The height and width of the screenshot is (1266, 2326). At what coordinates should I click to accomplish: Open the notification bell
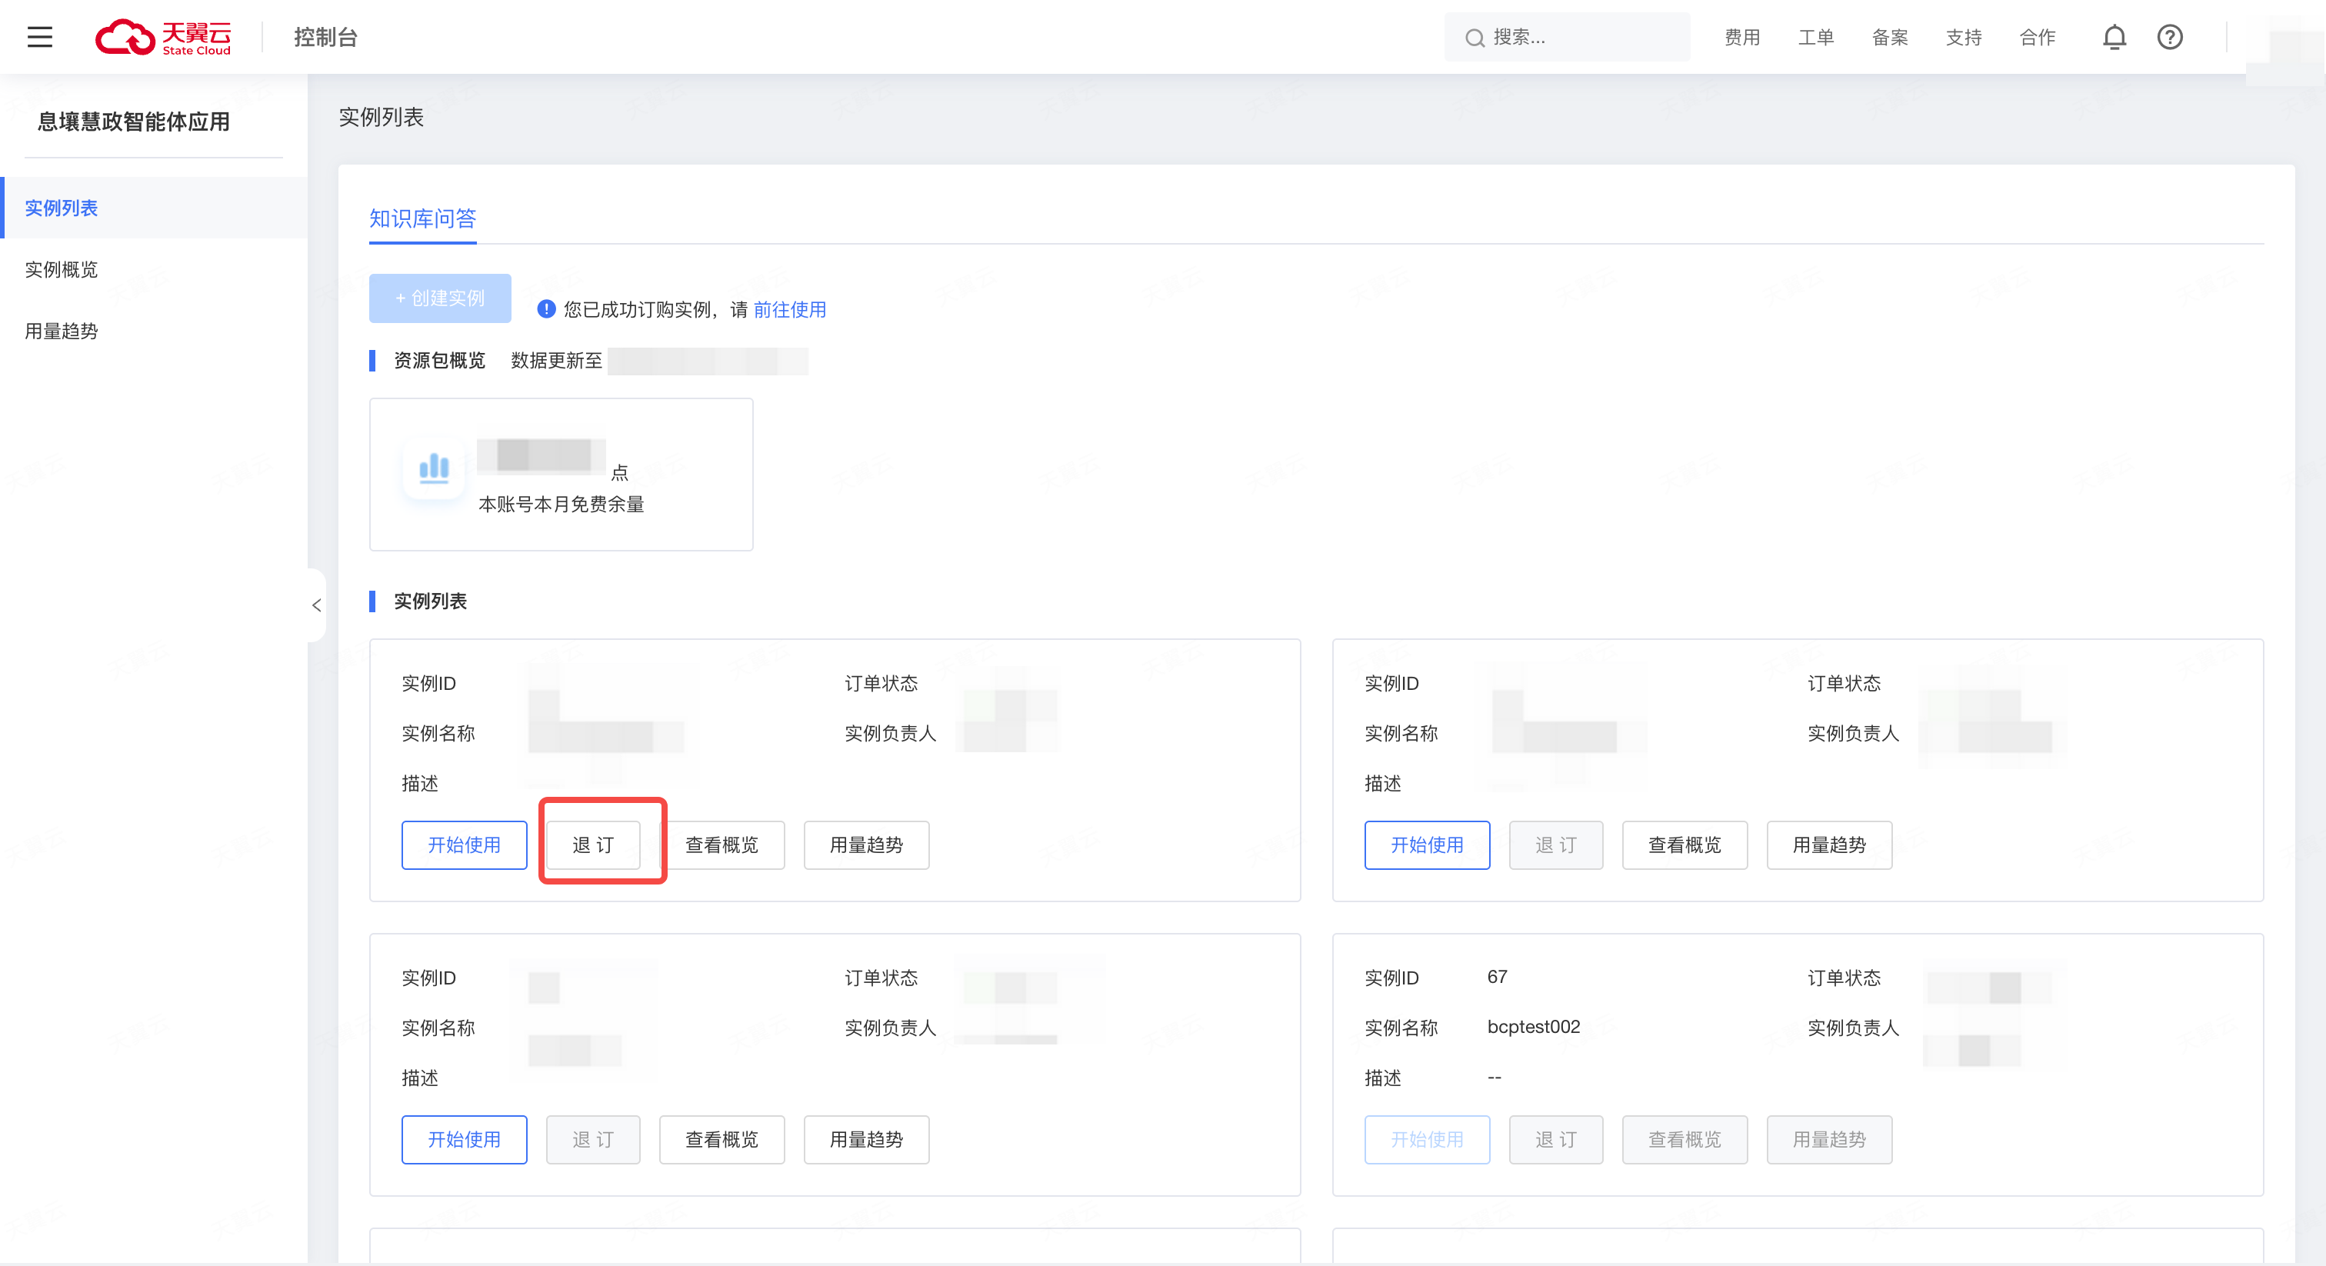point(2114,37)
